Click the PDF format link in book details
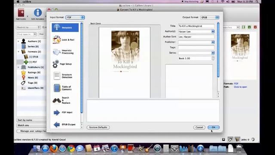Viewport: 275px width, 155px height. [236, 84]
